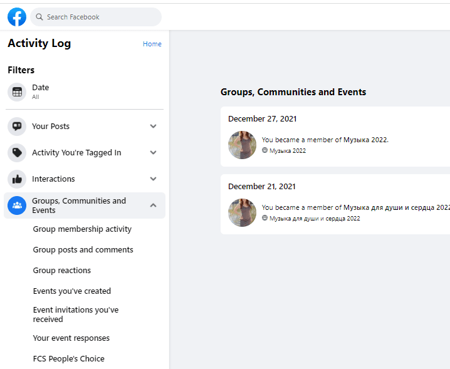Click the December 27, 2021 date heading

(x=263, y=119)
